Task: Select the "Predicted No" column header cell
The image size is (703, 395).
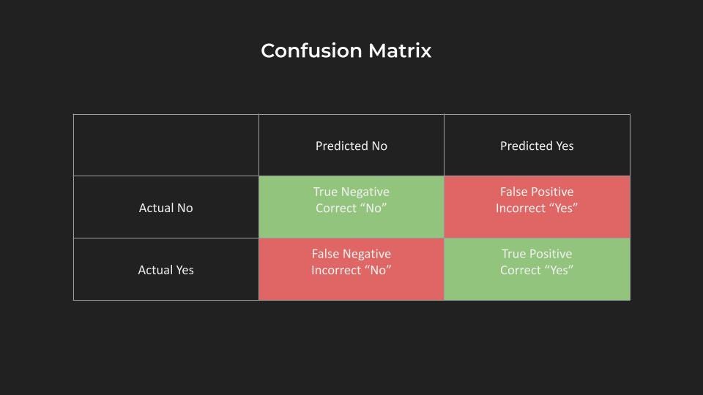Action: click(351, 146)
